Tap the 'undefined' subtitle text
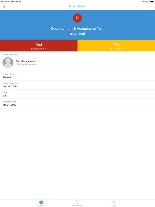The width and height of the screenshot is (155, 207). (77, 34)
